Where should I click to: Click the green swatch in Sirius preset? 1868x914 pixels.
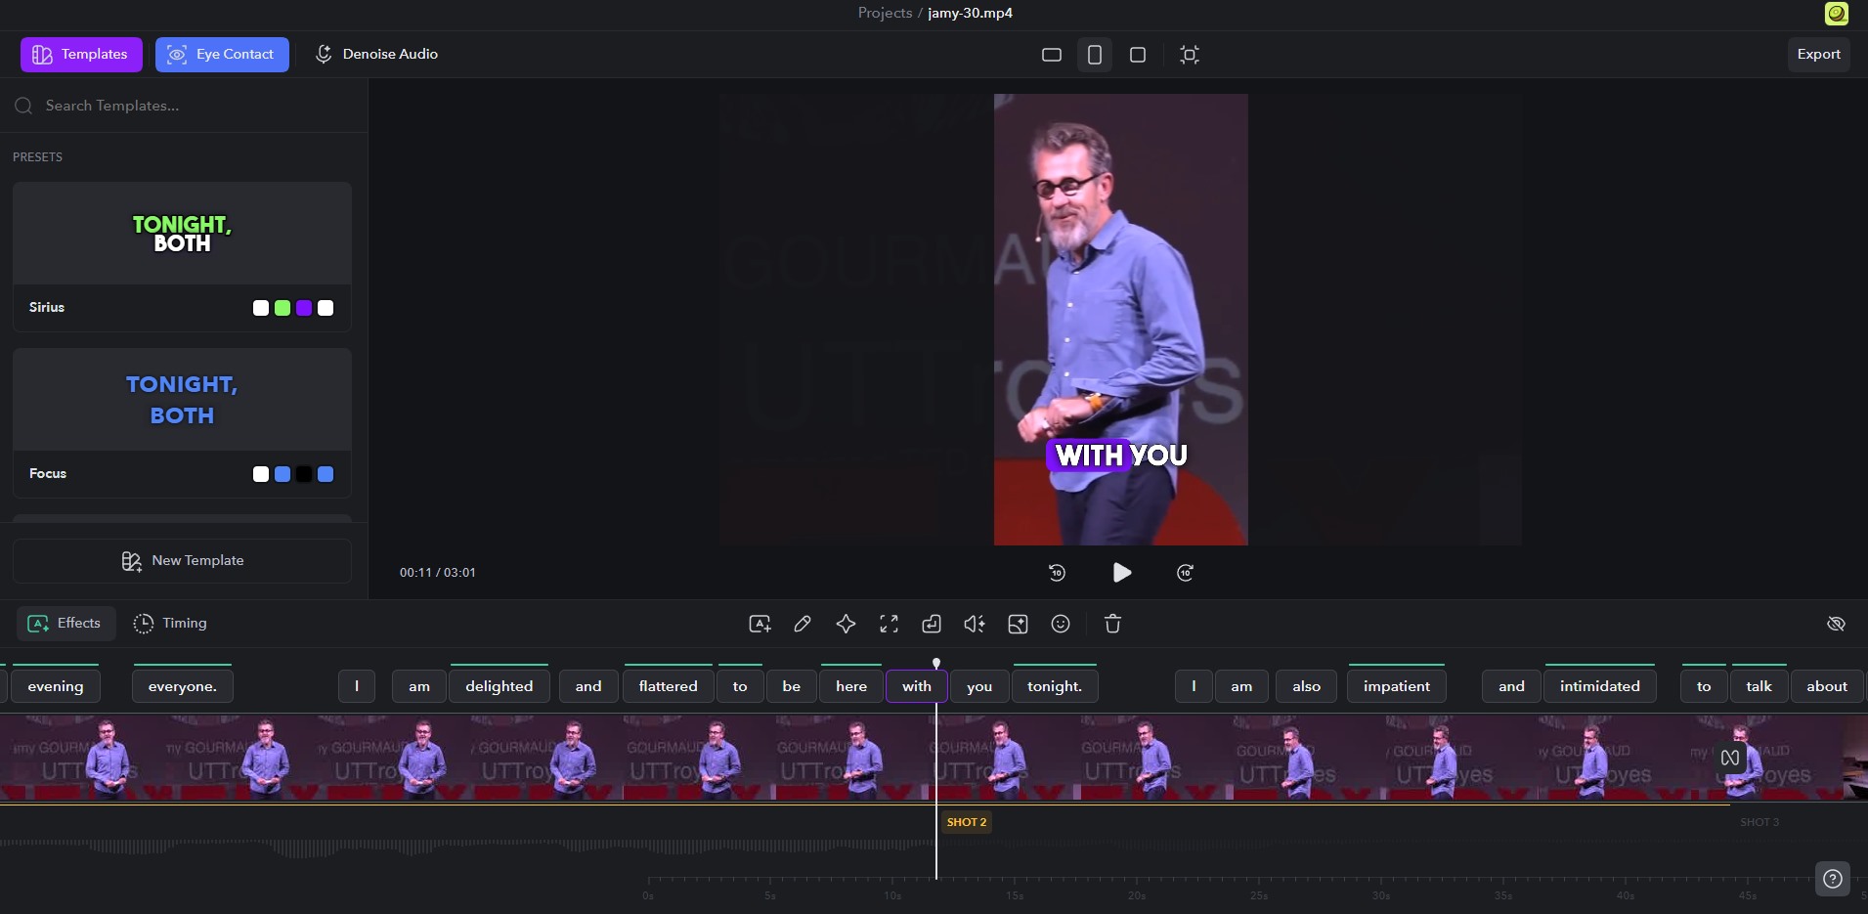point(282,308)
